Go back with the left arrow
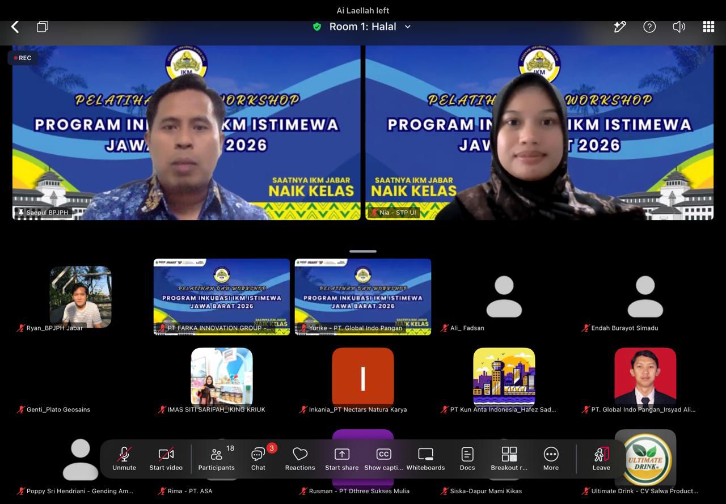726x504 pixels. (x=15, y=27)
